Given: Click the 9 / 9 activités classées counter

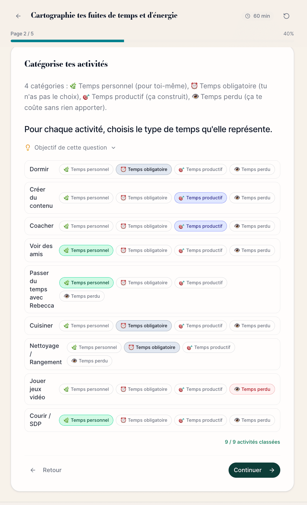Looking at the screenshot, I should coord(252,442).
